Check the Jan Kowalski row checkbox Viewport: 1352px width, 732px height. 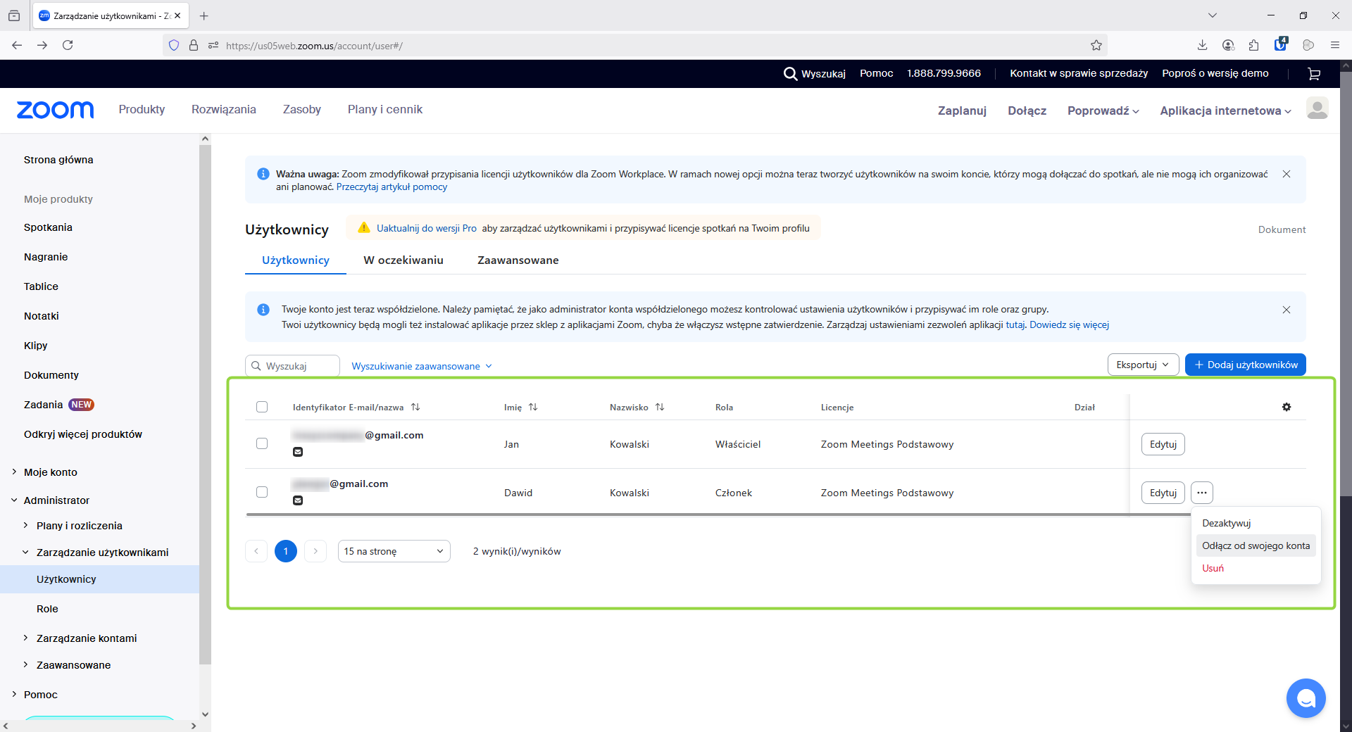point(262,443)
